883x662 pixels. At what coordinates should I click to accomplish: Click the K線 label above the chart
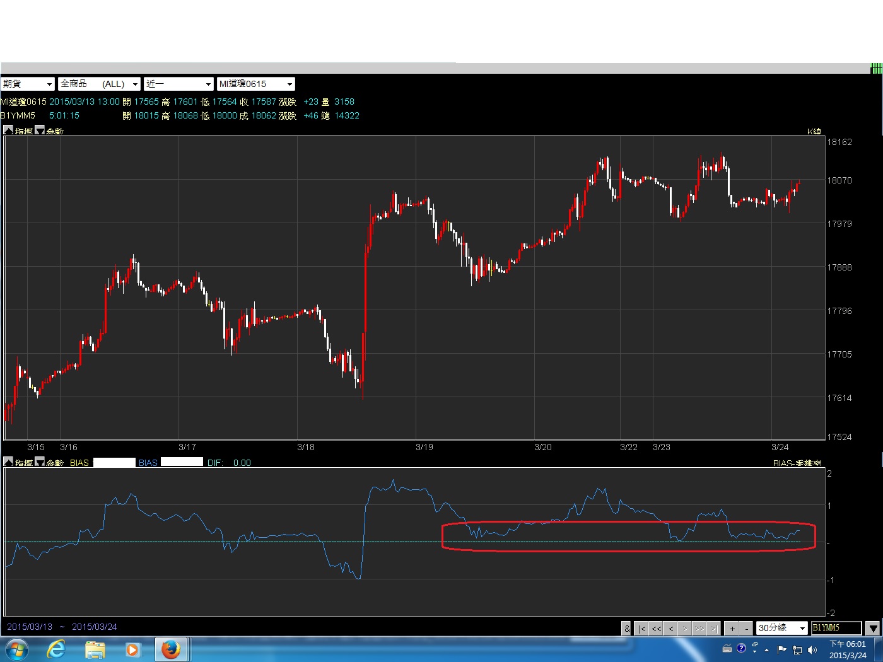point(814,131)
